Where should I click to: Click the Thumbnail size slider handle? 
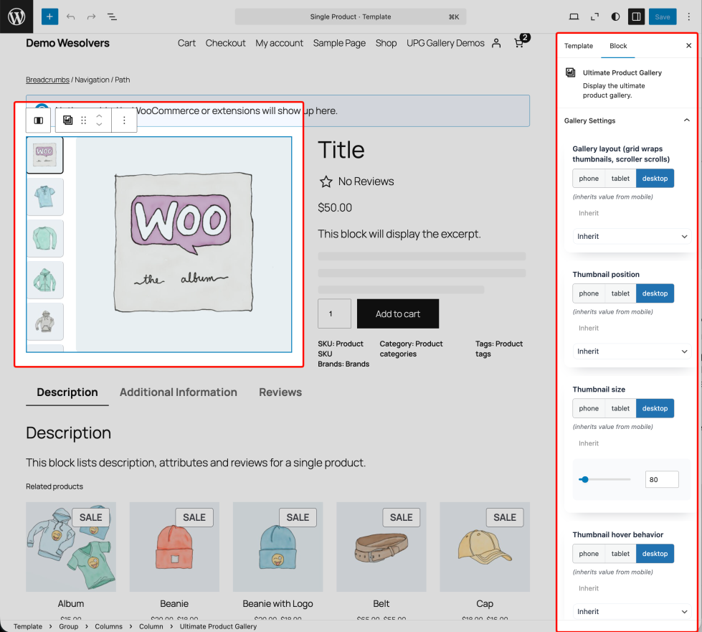coord(585,479)
